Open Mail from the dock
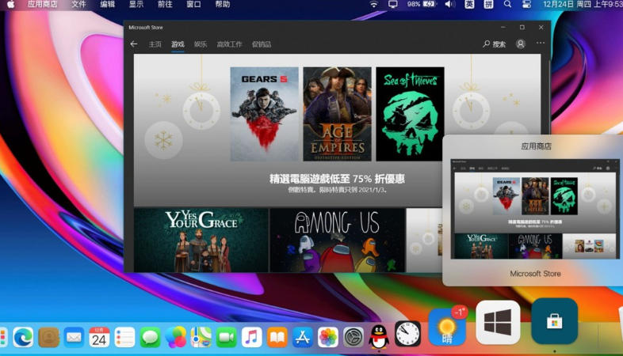This screenshot has width=623, height=356. tap(74, 337)
